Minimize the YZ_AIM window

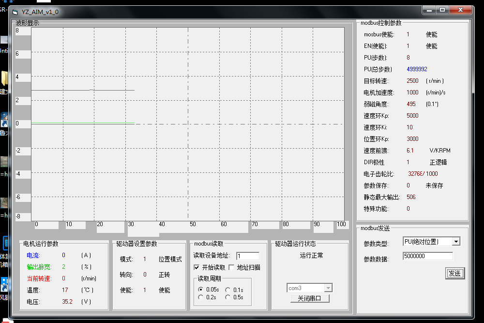click(429, 10)
